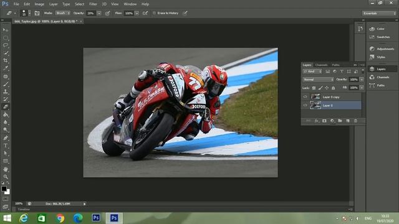Enable Erase to History checkbox
This screenshot has width=399, height=224.
pos(154,13)
